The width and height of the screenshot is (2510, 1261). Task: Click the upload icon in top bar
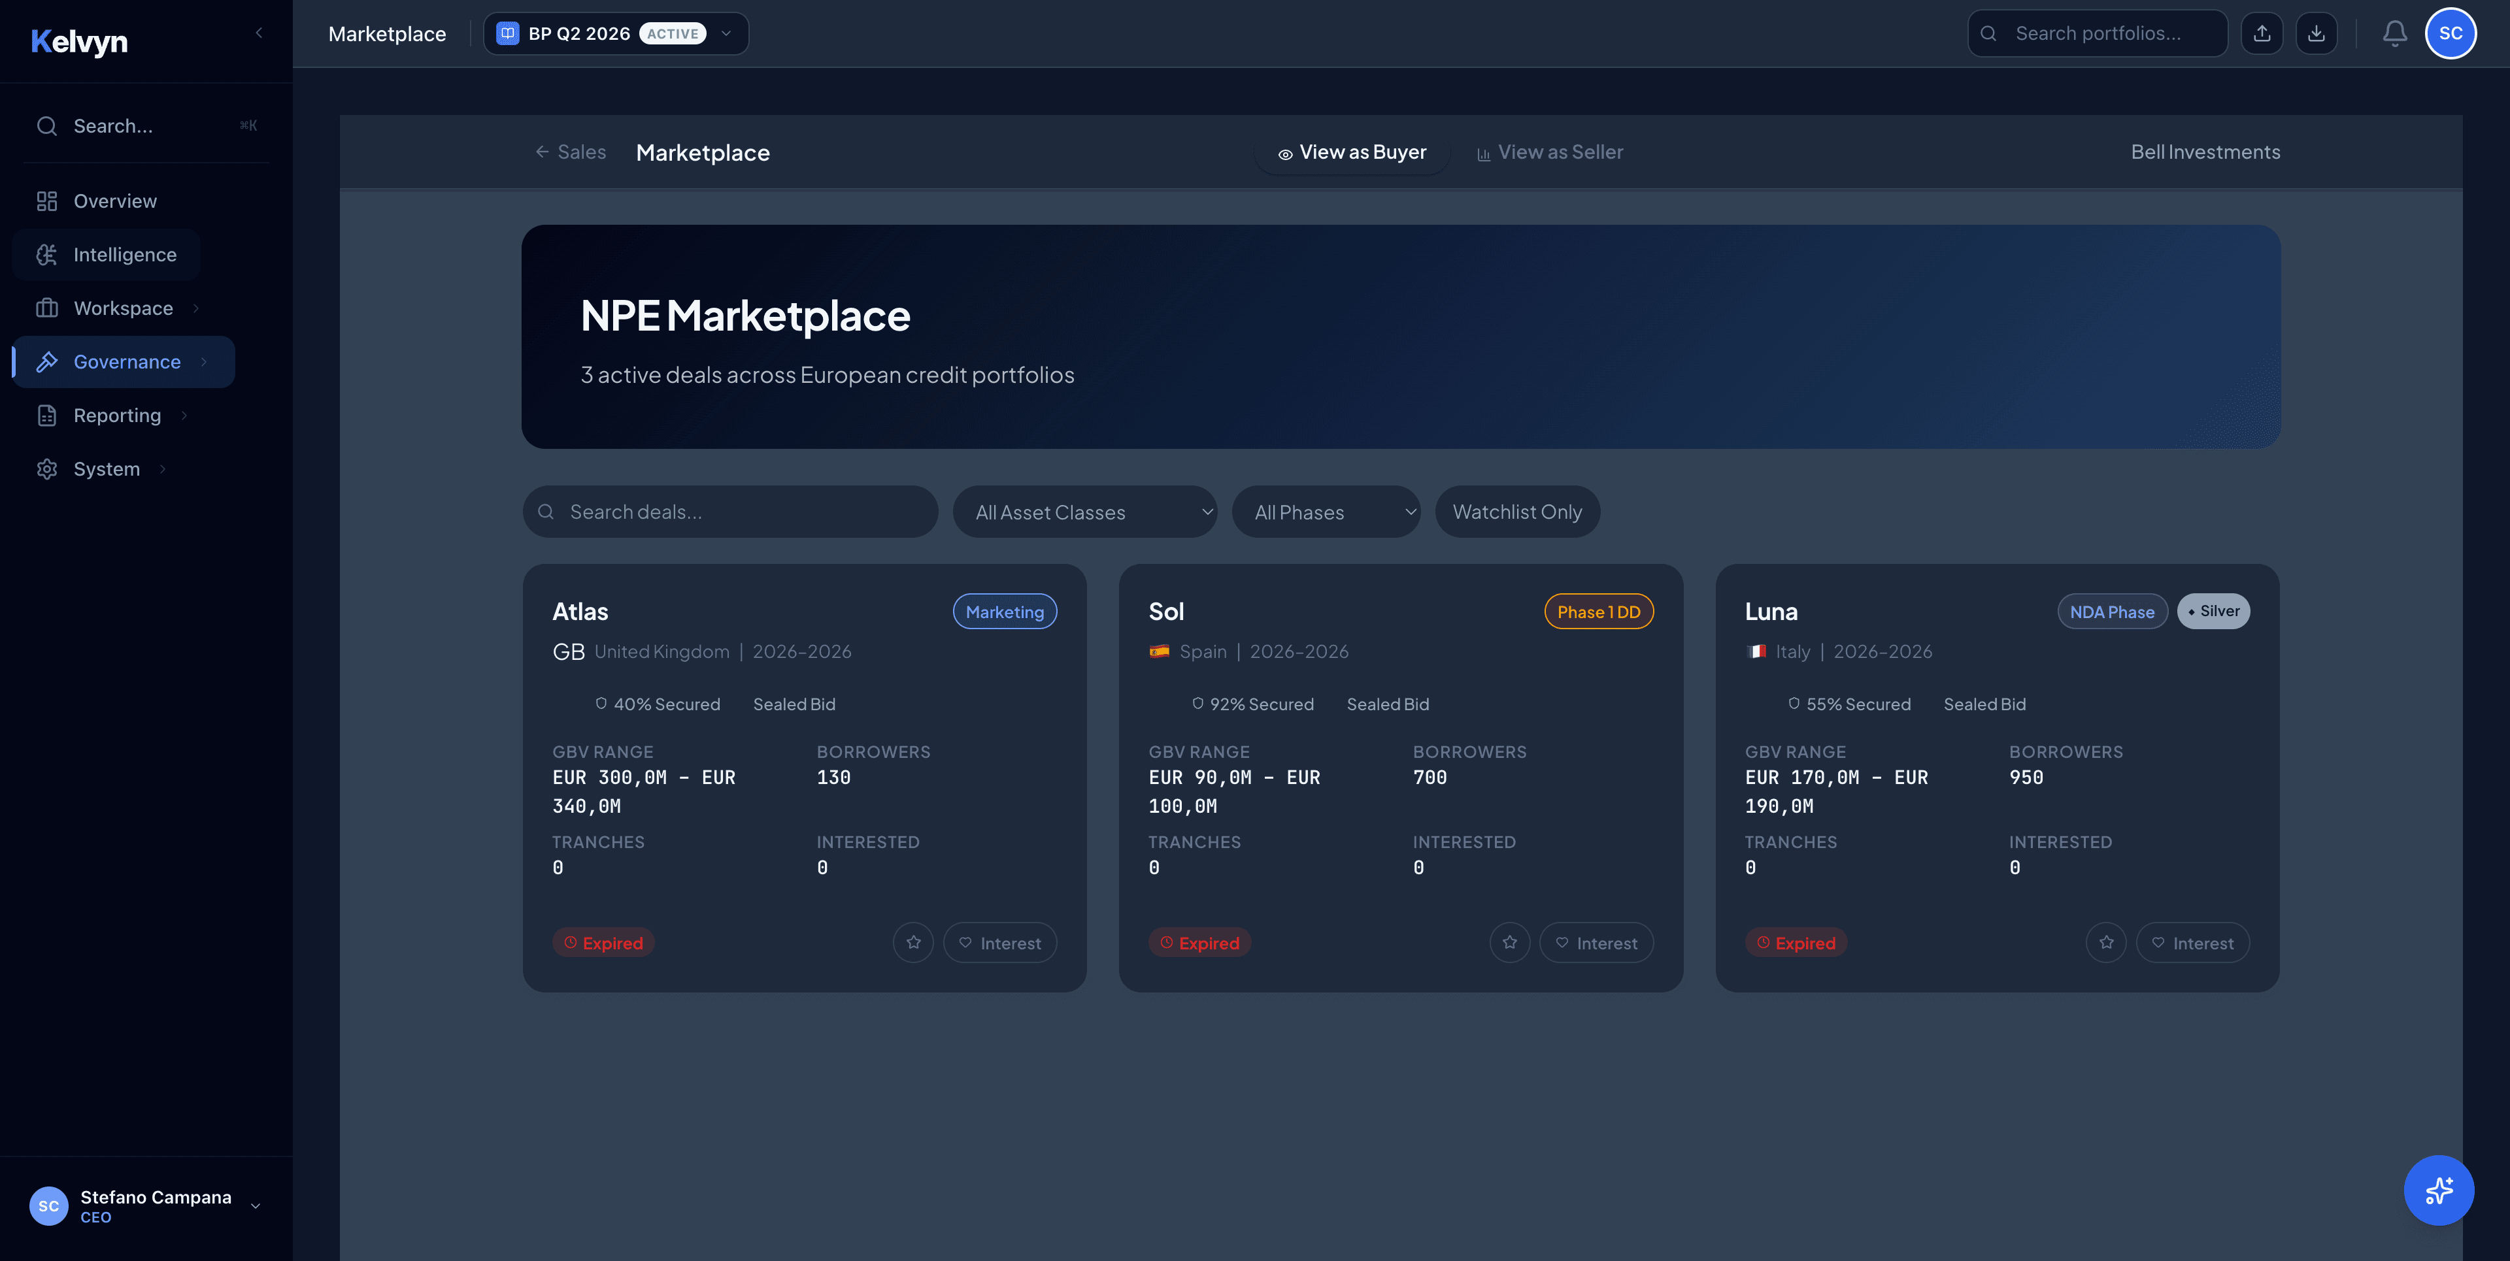2262,33
